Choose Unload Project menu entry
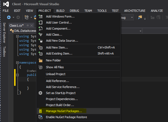168x122 pixels. tap(79, 74)
